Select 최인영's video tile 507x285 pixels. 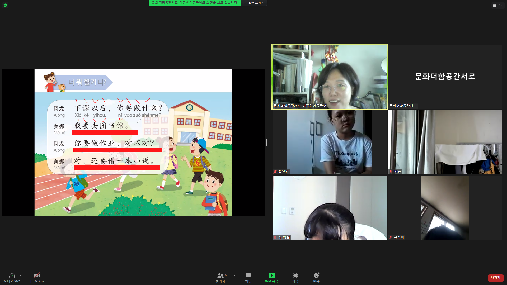tap(329, 142)
